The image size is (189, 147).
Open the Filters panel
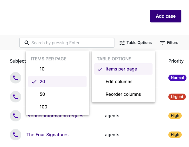click(x=169, y=43)
